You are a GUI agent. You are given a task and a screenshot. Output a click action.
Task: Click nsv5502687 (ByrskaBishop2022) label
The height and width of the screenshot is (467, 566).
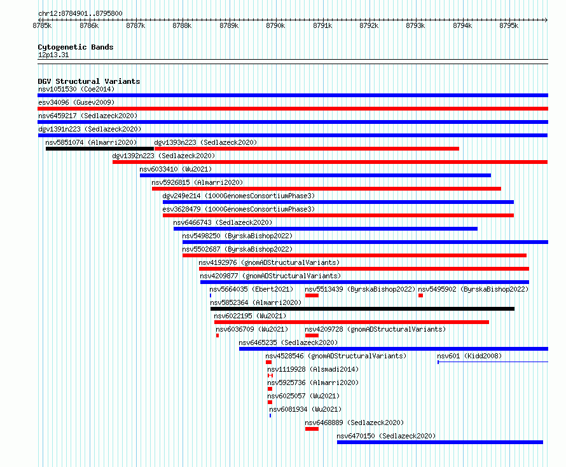tap(237, 249)
